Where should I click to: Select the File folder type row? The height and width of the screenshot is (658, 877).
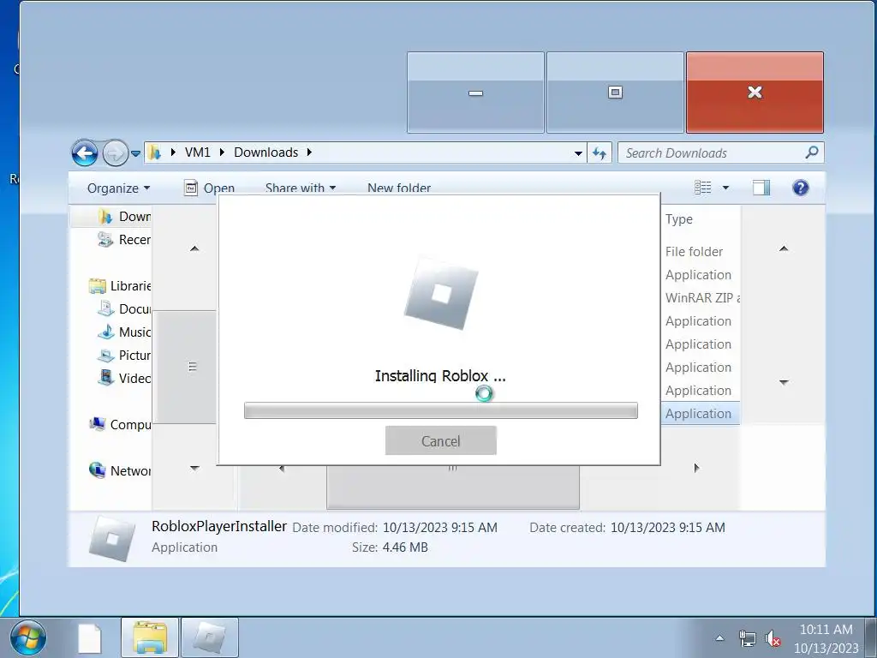click(x=694, y=252)
